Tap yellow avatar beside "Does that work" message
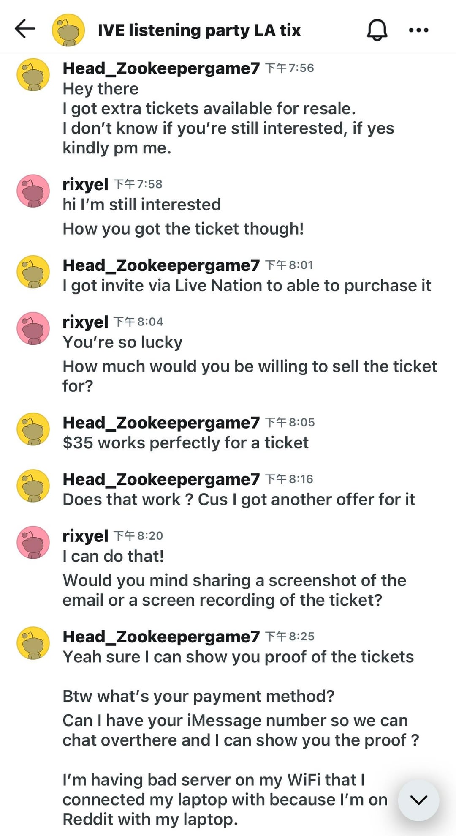This screenshot has width=456, height=836. click(x=33, y=486)
